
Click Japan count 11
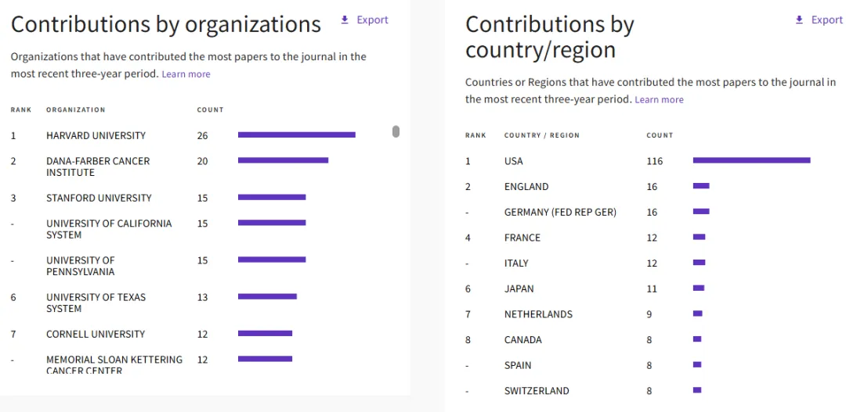[652, 289]
